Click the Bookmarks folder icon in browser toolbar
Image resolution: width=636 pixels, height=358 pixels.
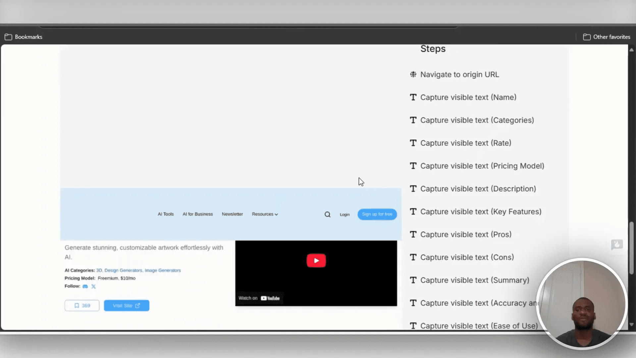[9, 37]
